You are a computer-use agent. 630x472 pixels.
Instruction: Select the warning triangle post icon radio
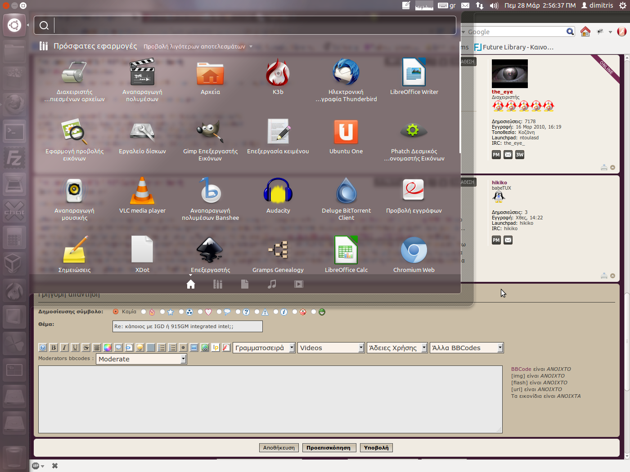tap(257, 312)
